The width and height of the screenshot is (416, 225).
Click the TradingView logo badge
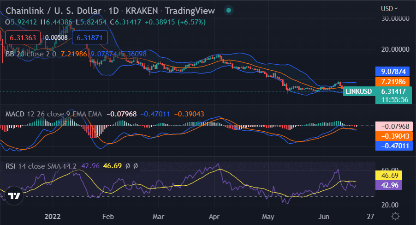point(14,196)
